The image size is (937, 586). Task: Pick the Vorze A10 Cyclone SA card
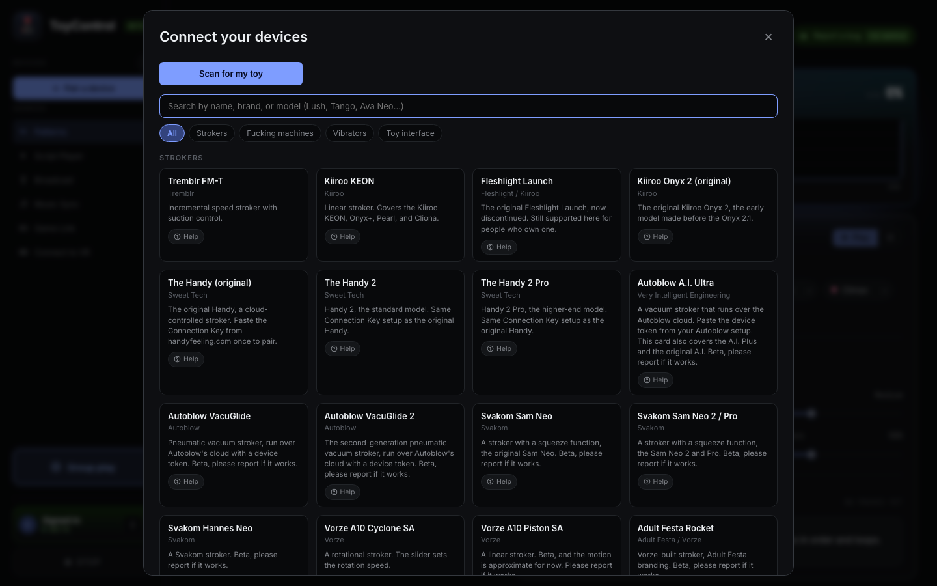[390, 545]
